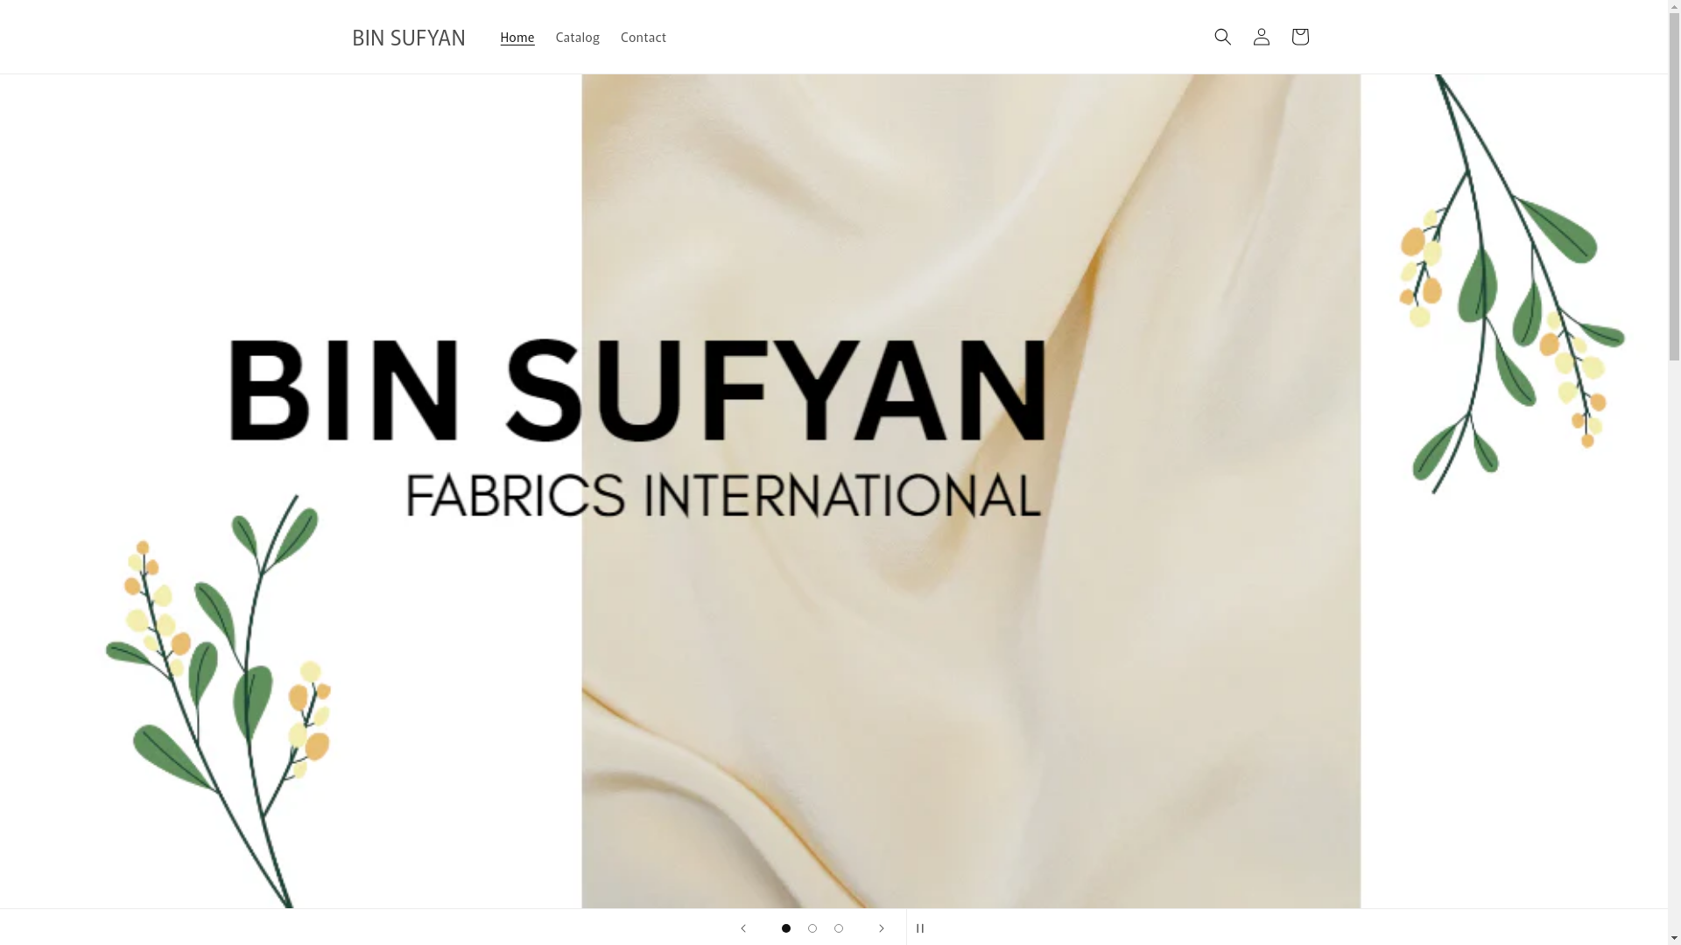Advance to next slide arrow
The image size is (1681, 945).
coord(881,927)
